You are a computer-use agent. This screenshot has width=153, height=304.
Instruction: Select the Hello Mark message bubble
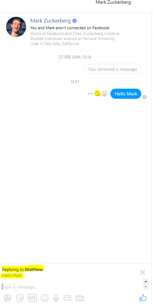(126, 94)
